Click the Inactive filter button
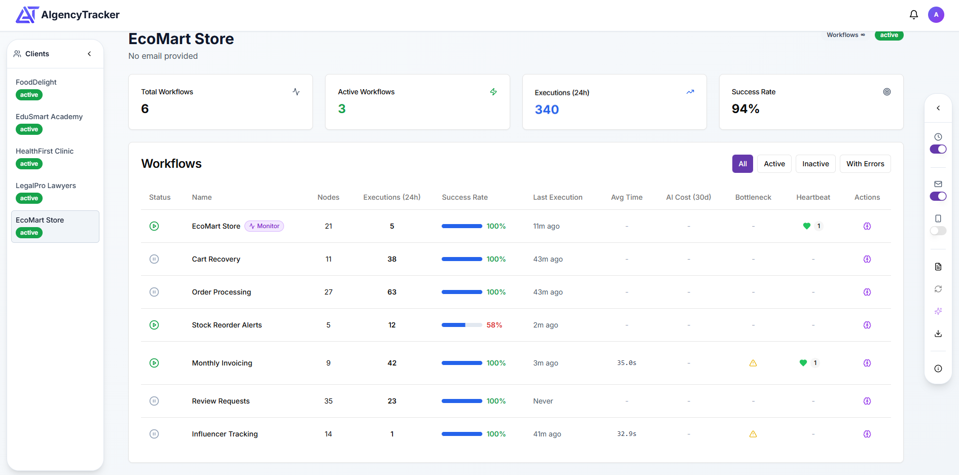 (815, 163)
